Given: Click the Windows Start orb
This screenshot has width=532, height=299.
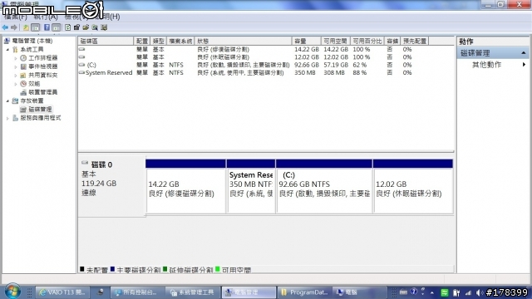Looking at the screenshot, I should 12,292.
